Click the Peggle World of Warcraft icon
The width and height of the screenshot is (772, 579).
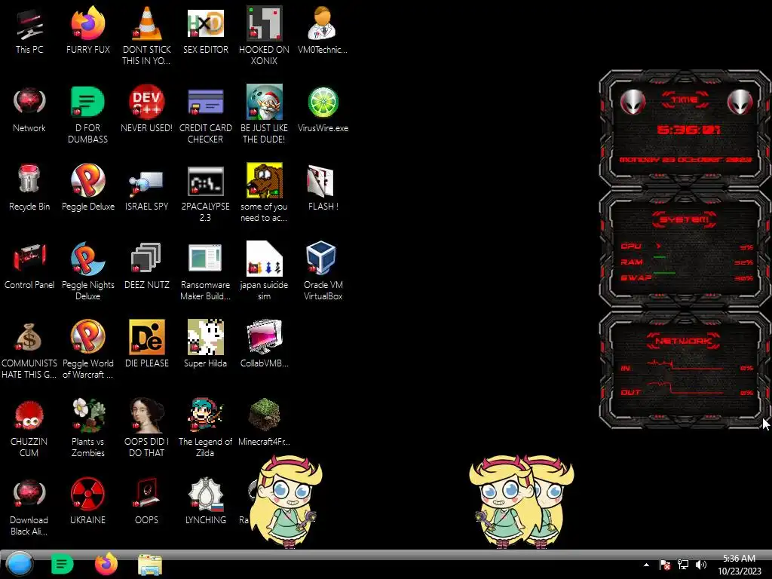pos(87,349)
